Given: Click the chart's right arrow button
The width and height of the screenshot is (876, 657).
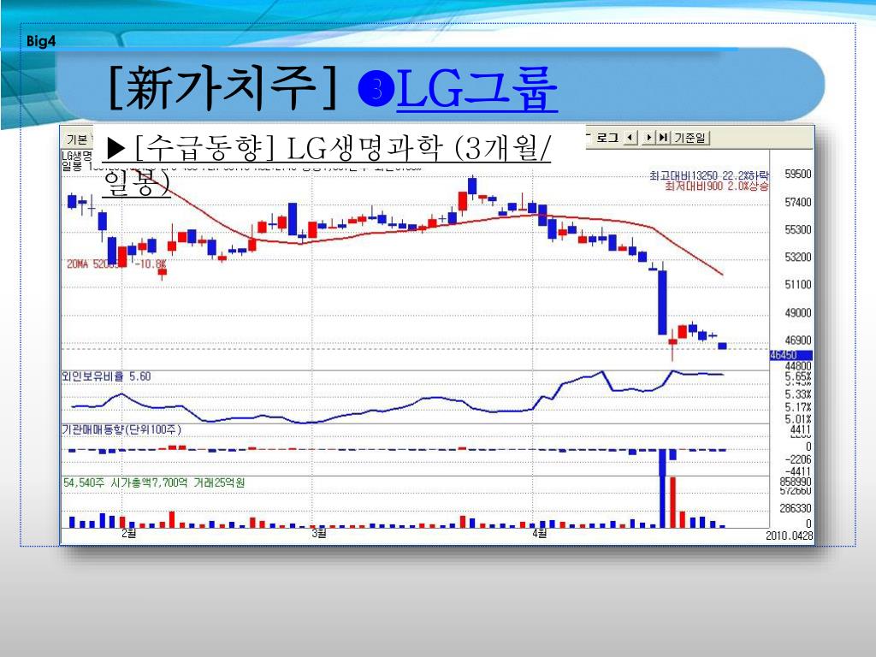Looking at the screenshot, I should click(648, 138).
